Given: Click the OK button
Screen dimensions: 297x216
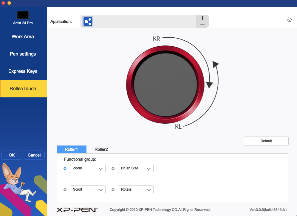Looking at the screenshot, I should coord(12,155).
